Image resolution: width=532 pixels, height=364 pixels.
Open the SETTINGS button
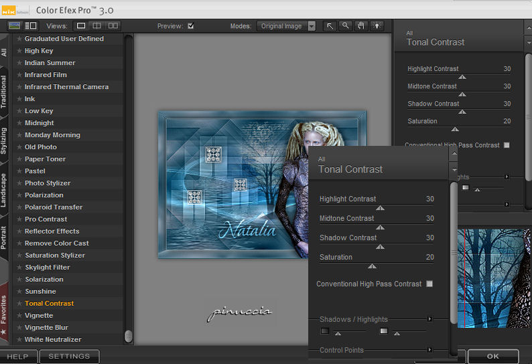[x=69, y=357]
